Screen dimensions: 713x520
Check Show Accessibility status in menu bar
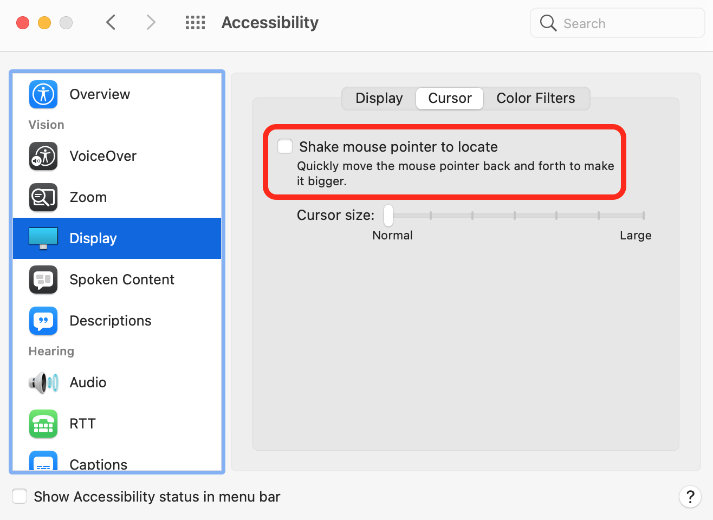[x=20, y=496]
